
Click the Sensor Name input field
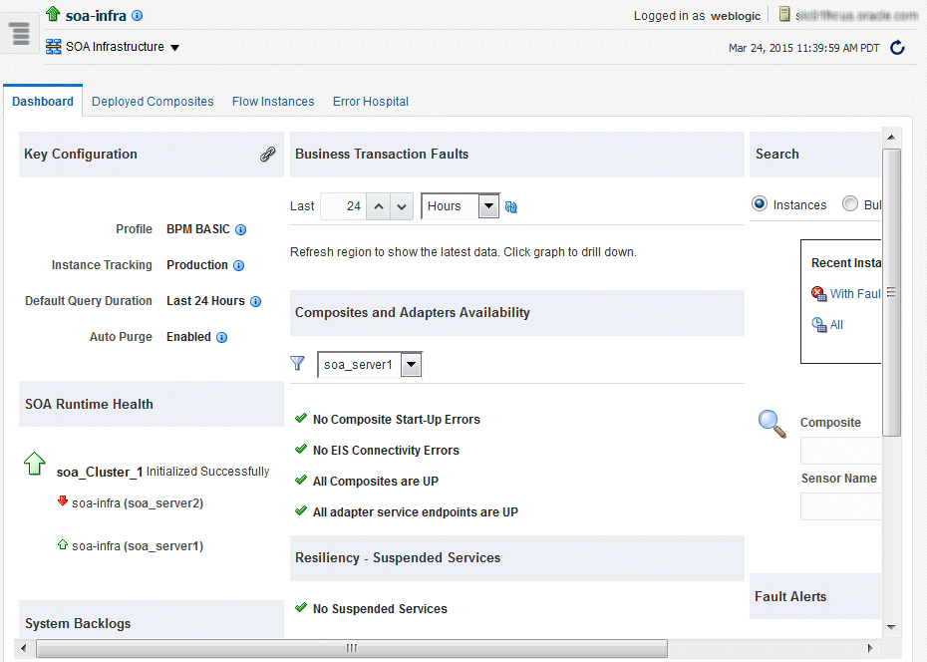coord(840,507)
